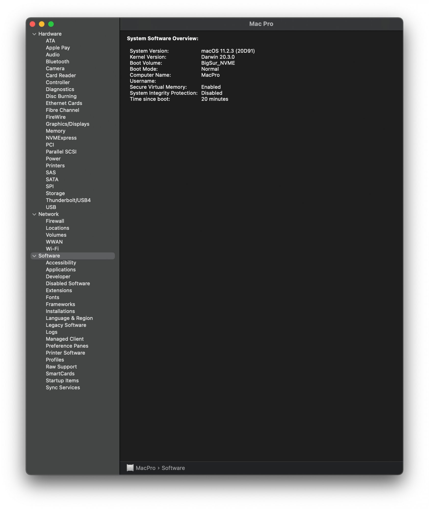
Task: Select Language & Region in sidebar
Action: pos(69,318)
